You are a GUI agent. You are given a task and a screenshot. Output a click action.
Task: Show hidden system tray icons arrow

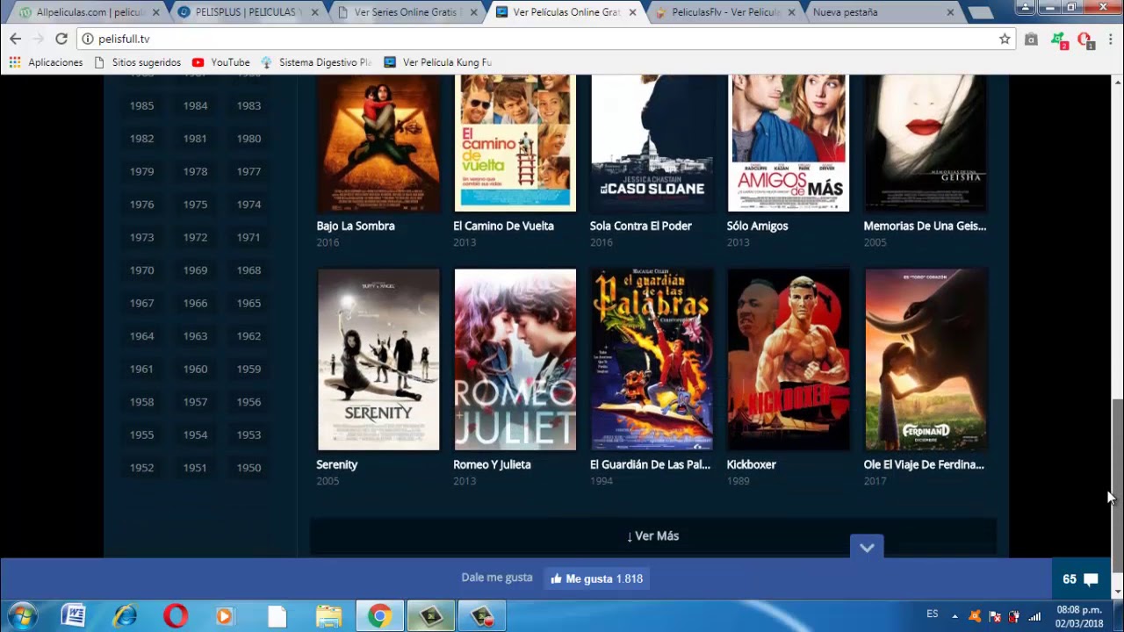[955, 615]
